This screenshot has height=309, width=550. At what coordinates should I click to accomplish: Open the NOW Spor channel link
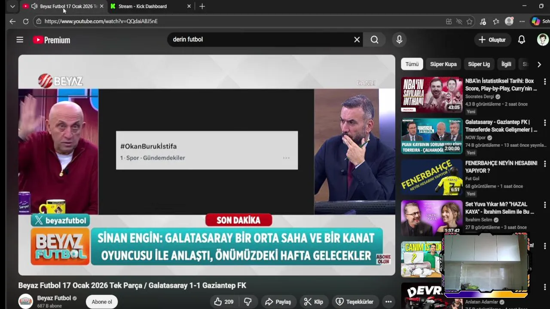[x=475, y=138]
